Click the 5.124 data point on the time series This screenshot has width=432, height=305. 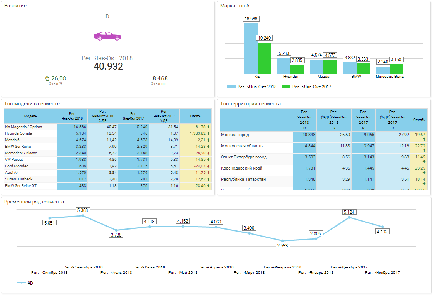(x=349, y=217)
